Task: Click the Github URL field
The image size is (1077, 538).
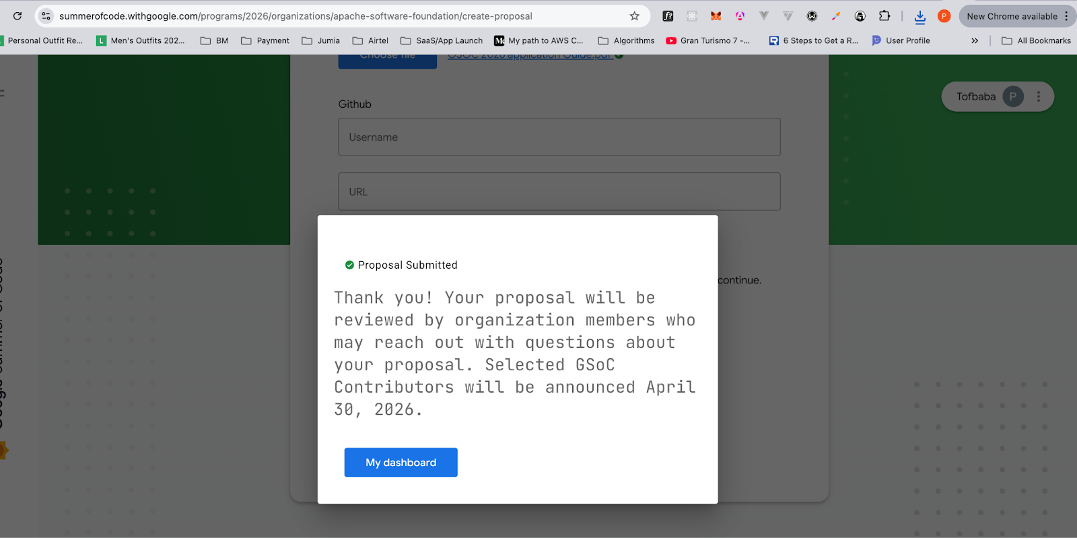Action: (x=559, y=191)
